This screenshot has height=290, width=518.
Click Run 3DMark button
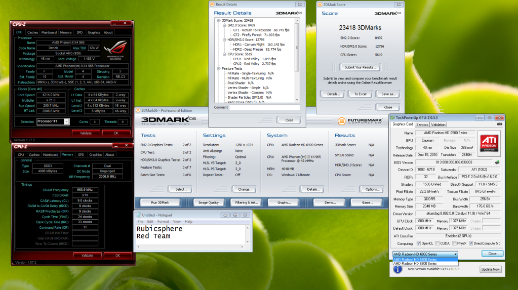tap(160, 202)
